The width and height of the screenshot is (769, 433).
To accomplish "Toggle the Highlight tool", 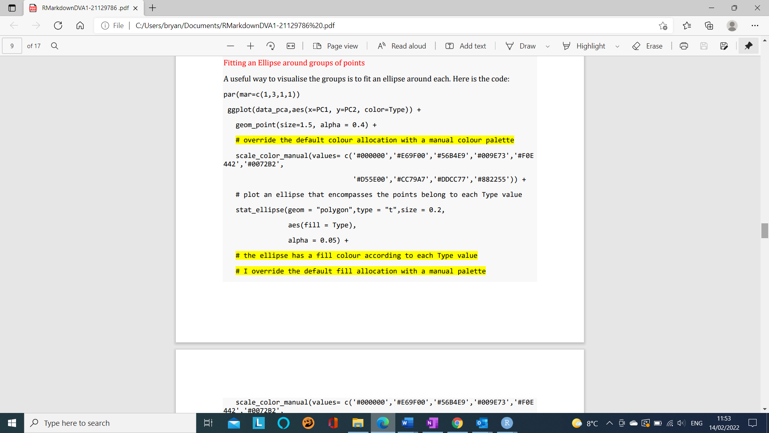I will [584, 46].
